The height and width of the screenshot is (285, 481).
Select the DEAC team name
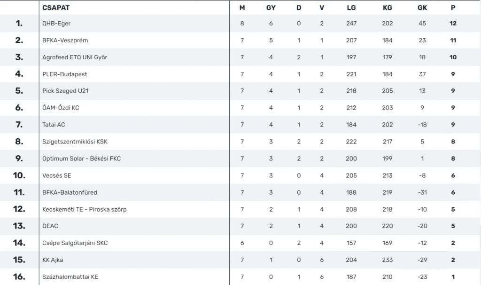tap(50, 226)
